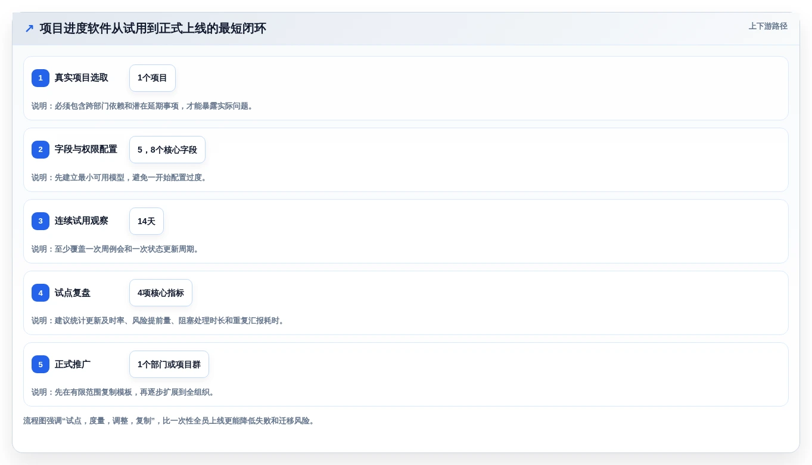Select the 试点复盘 step title
The height and width of the screenshot is (465, 812).
[73, 293]
